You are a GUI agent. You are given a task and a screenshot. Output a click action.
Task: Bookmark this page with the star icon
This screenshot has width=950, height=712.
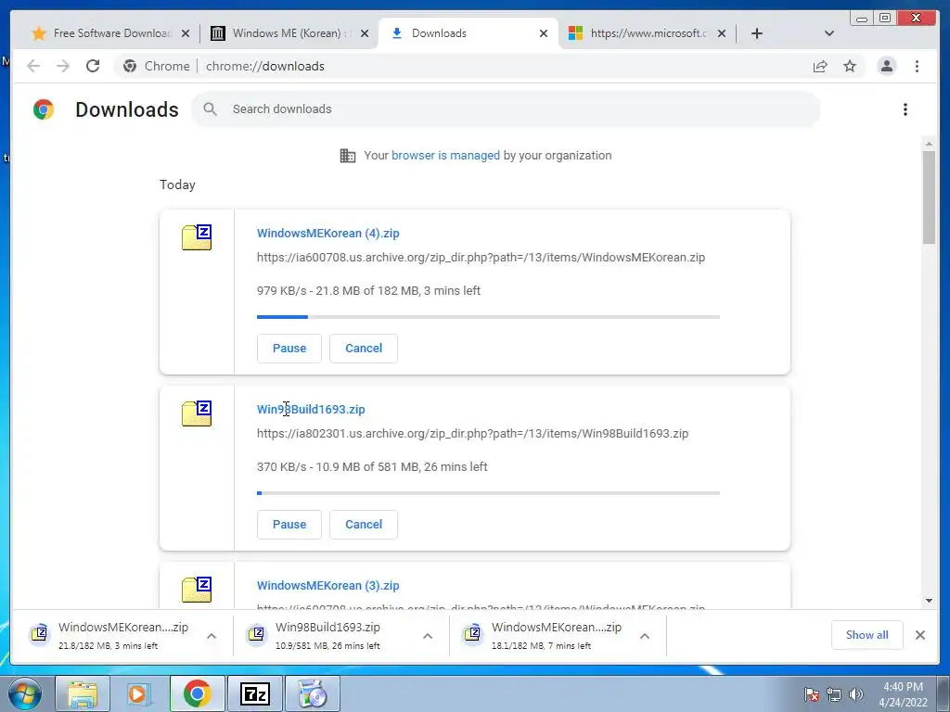850,66
